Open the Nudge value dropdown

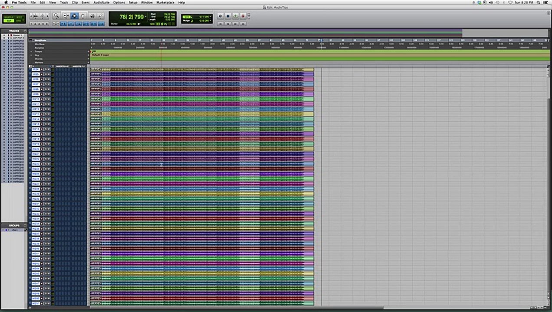(x=210, y=20)
